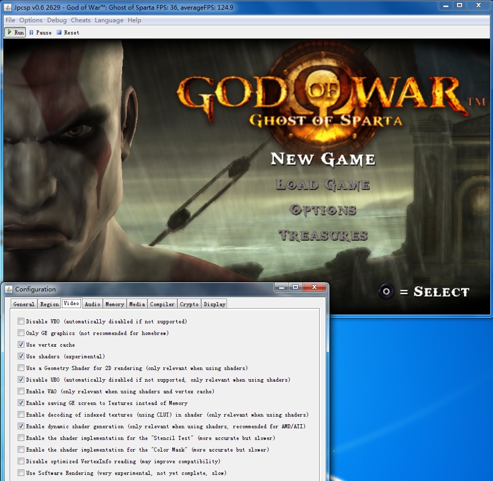Close the Configuration window

314,287
